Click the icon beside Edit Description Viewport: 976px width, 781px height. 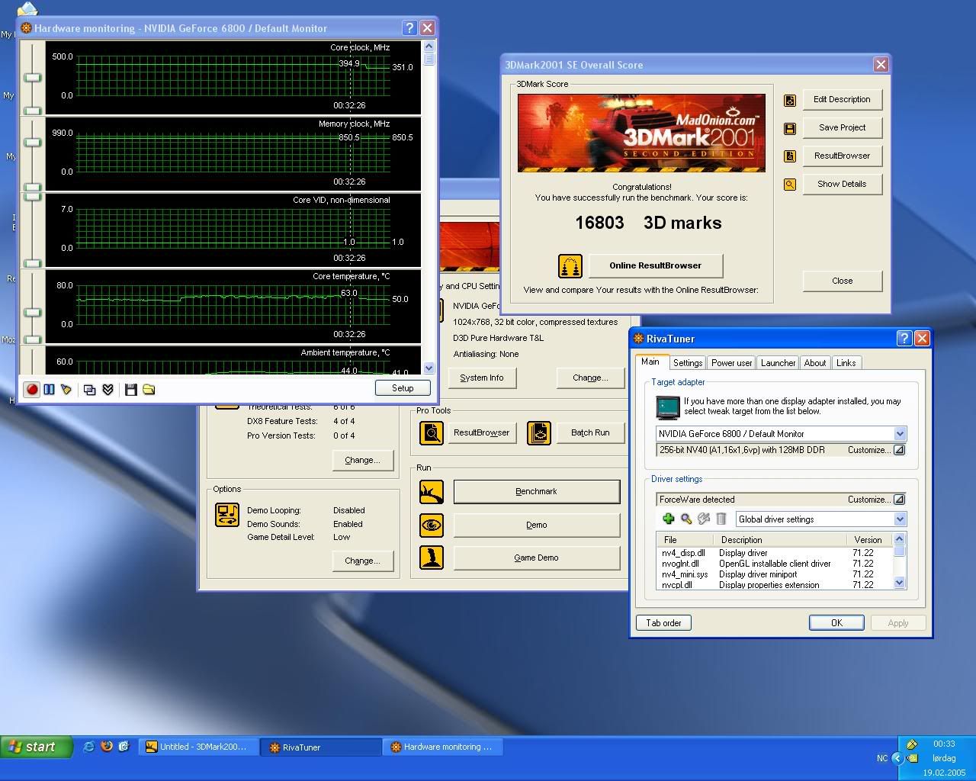point(790,100)
